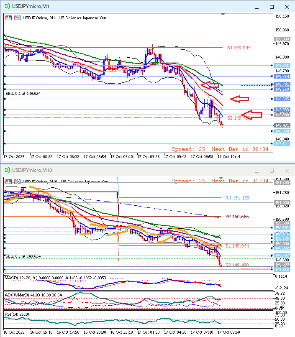Click 17 Oct 09:42 on M1 time axis

click(x=176, y=156)
